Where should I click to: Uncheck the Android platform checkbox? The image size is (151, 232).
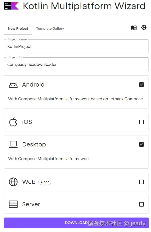142,85
